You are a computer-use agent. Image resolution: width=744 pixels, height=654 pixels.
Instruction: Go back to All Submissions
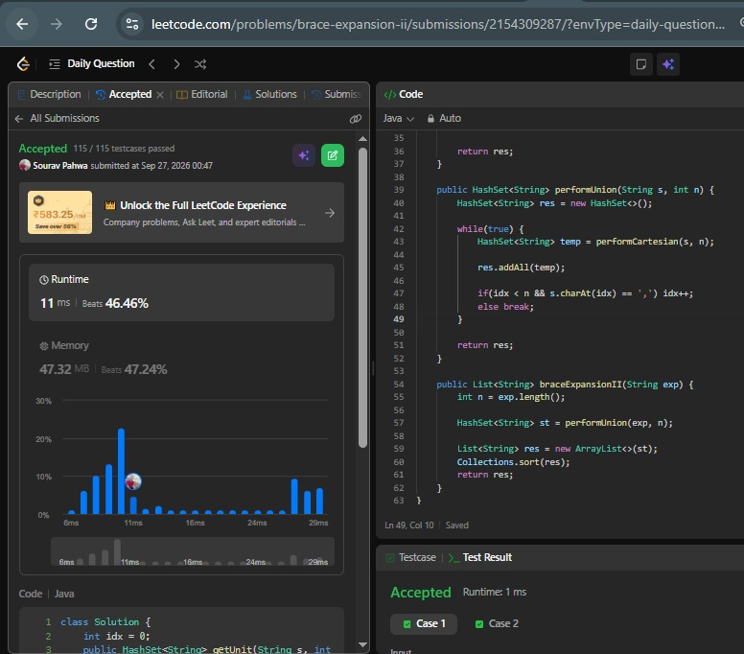[x=58, y=118]
